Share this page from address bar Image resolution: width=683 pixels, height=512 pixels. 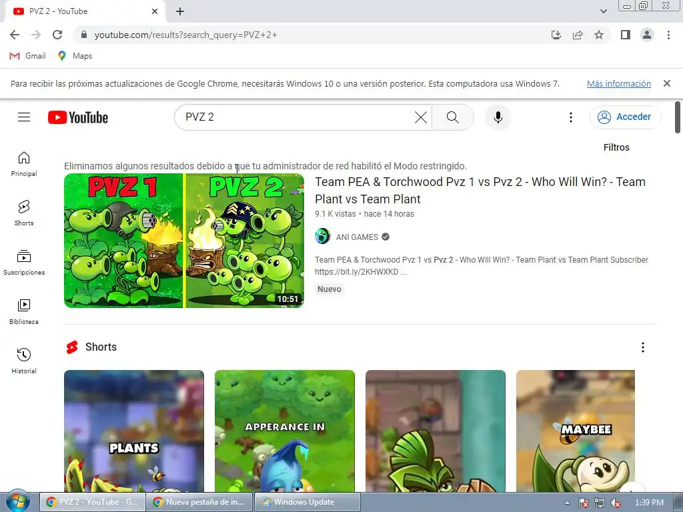(x=578, y=35)
